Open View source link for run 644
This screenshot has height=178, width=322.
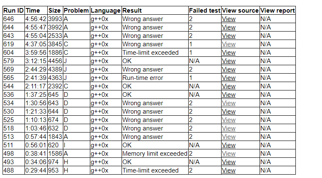(228, 27)
